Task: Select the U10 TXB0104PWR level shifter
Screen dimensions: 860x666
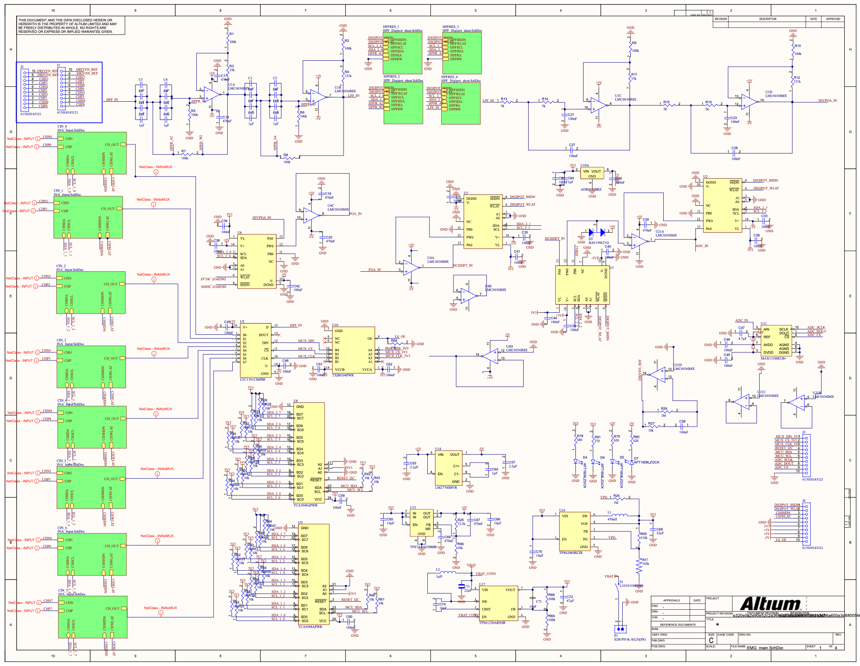Action: click(353, 350)
